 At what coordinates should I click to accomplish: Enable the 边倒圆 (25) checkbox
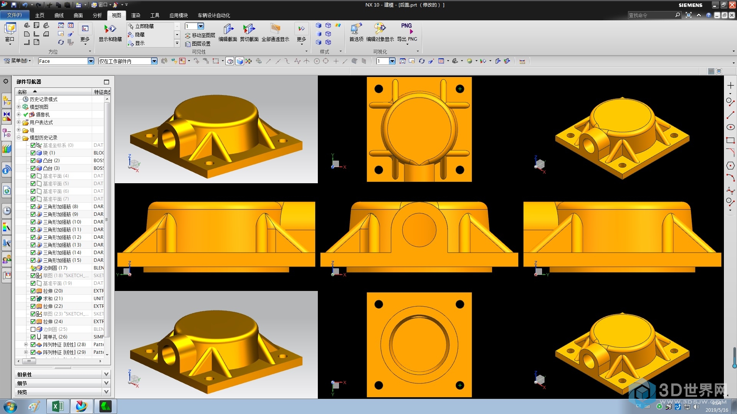click(33, 329)
